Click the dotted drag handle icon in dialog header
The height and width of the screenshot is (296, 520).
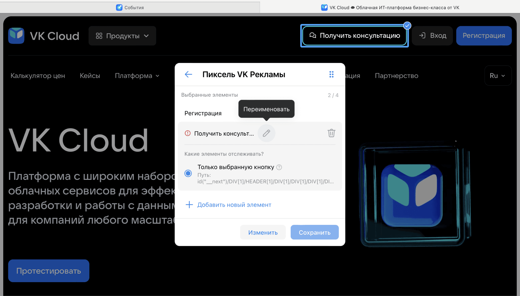(331, 74)
